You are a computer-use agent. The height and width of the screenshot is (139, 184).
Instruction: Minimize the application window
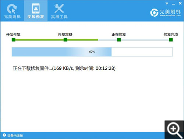tap(173, 4)
